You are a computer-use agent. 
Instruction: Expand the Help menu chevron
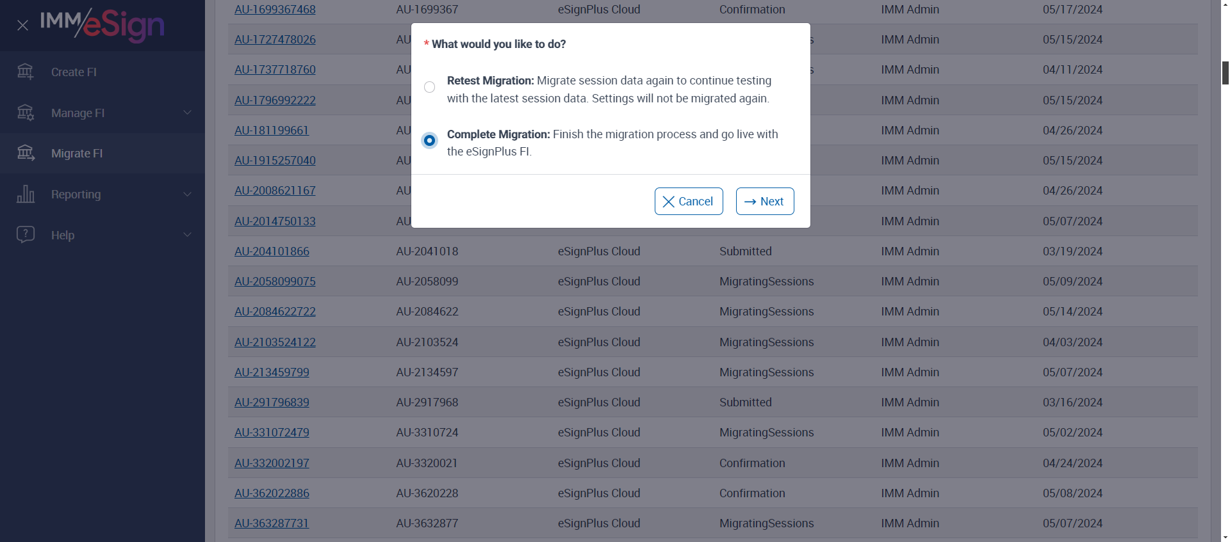(x=187, y=235)
